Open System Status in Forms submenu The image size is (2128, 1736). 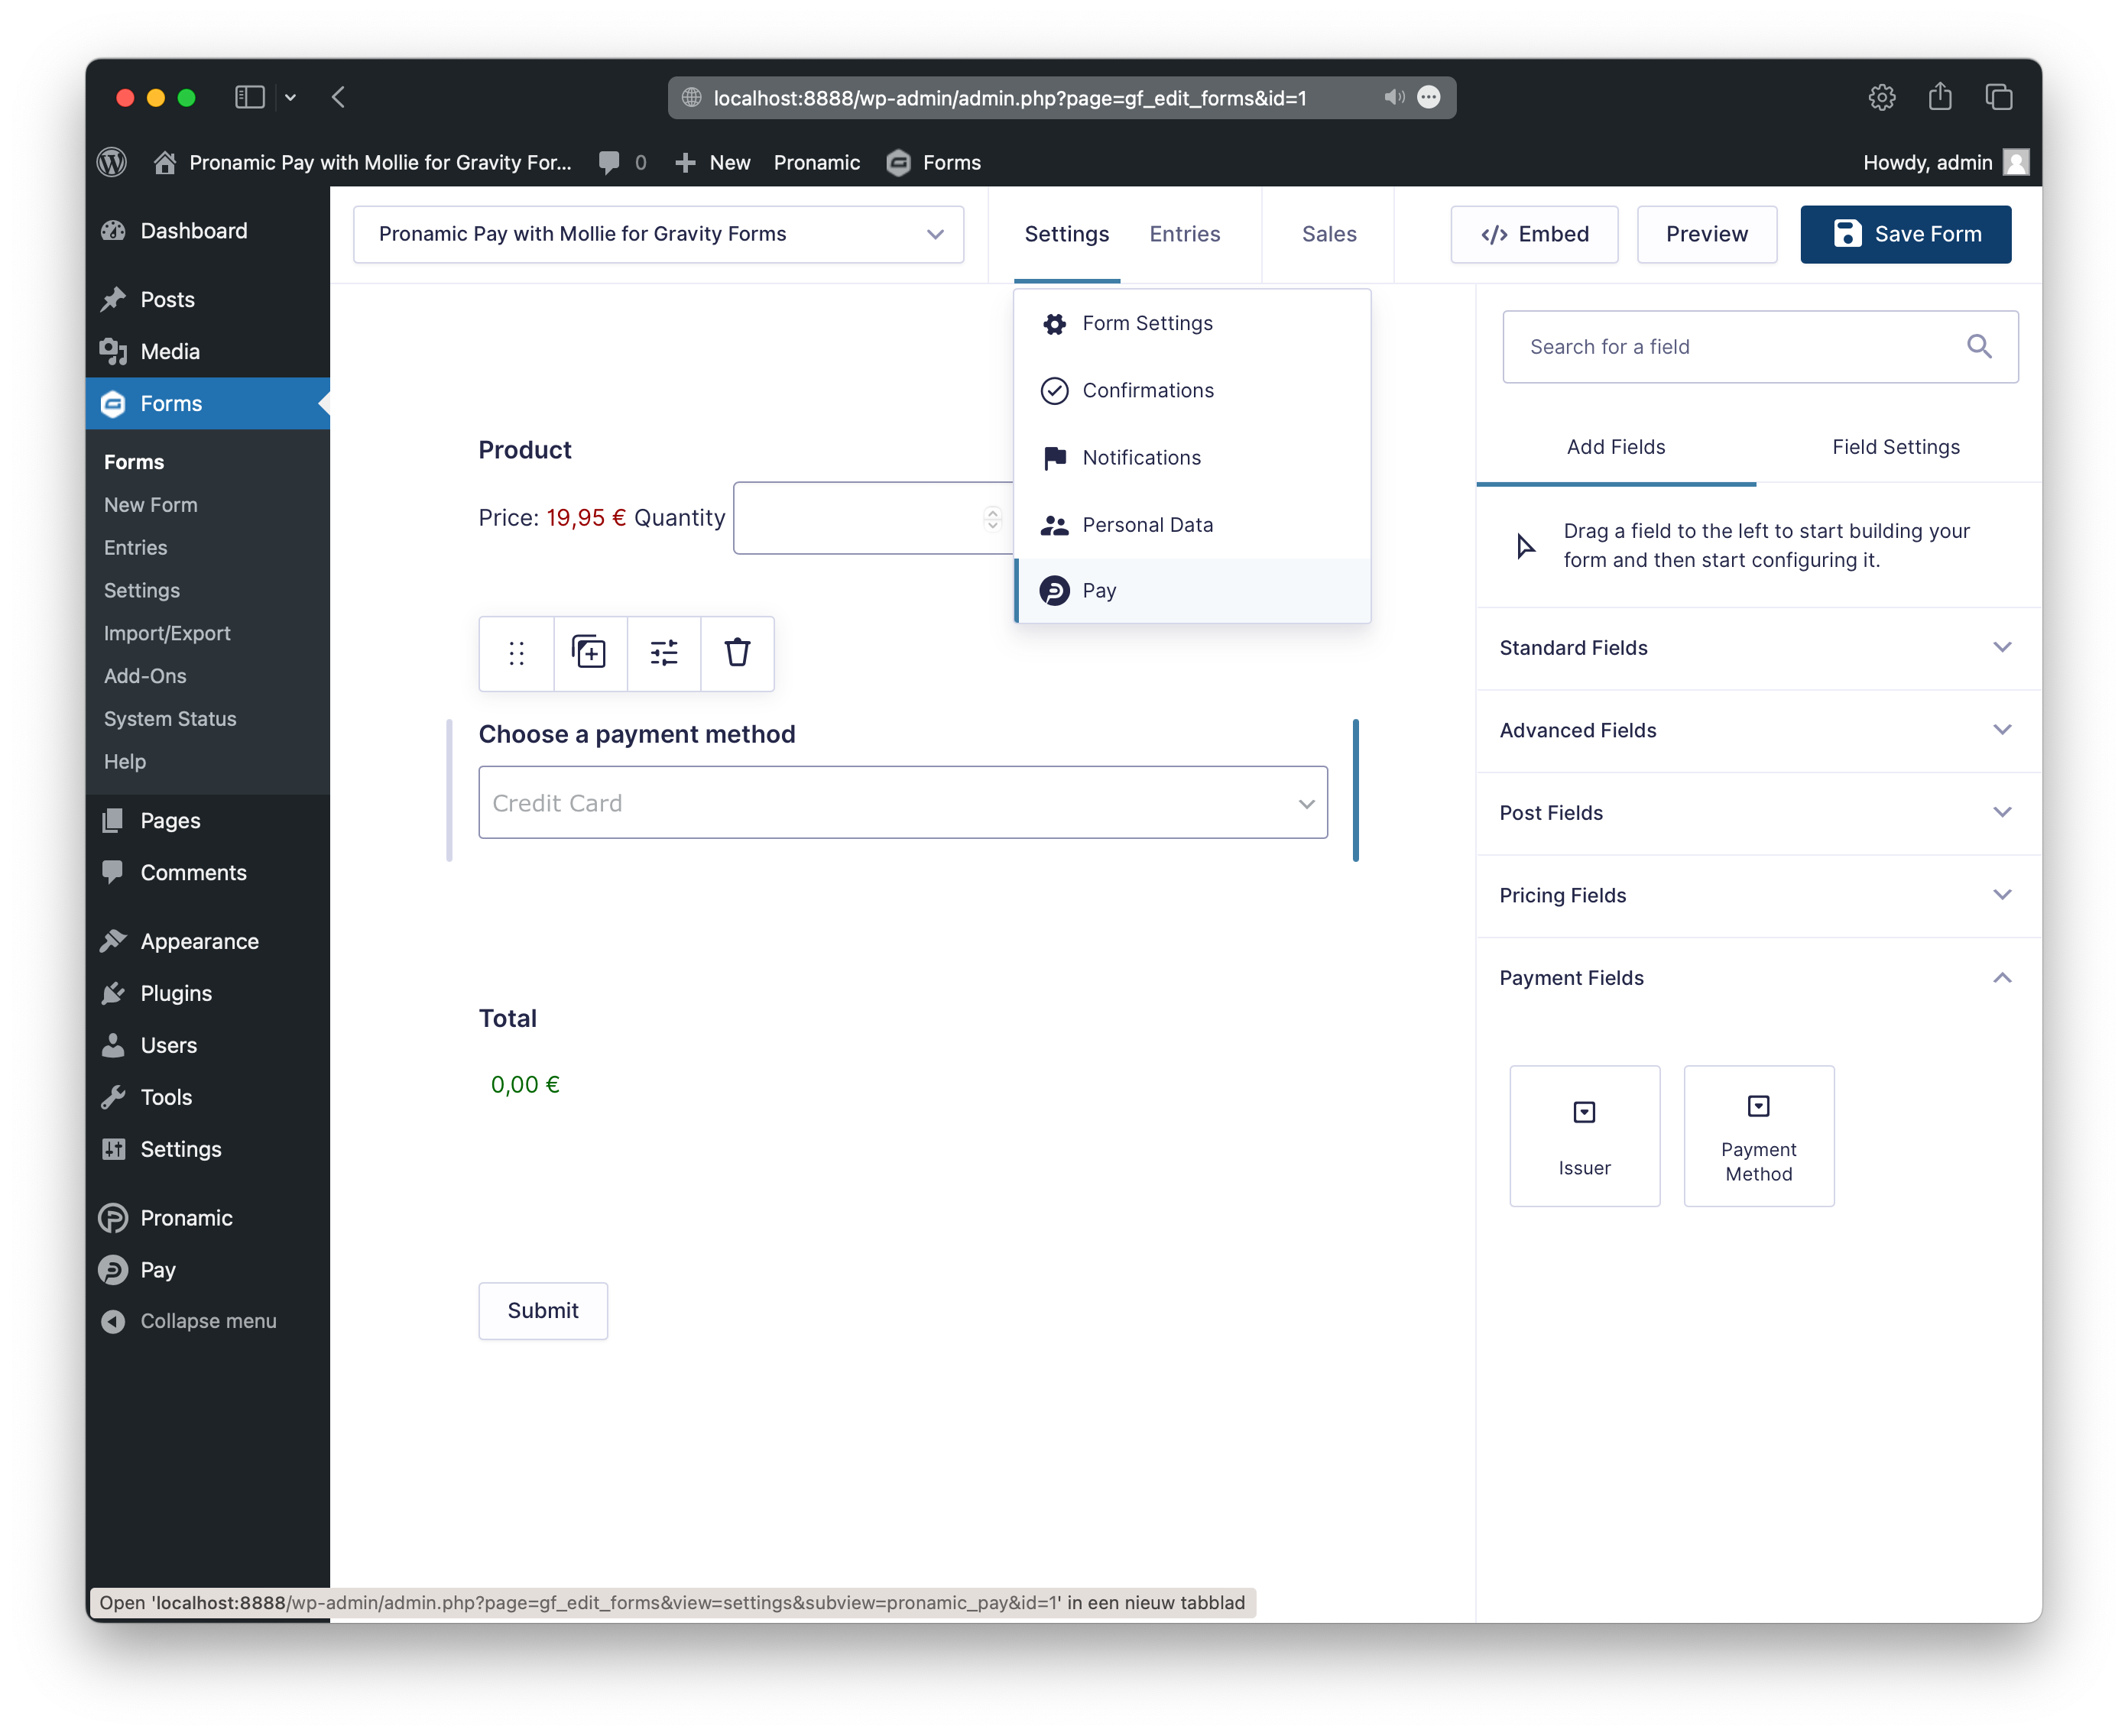[169, 718]
